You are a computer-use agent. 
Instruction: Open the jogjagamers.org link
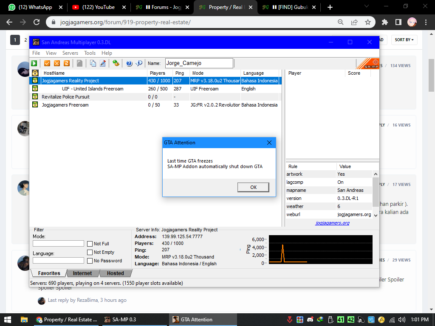[332, 223]
